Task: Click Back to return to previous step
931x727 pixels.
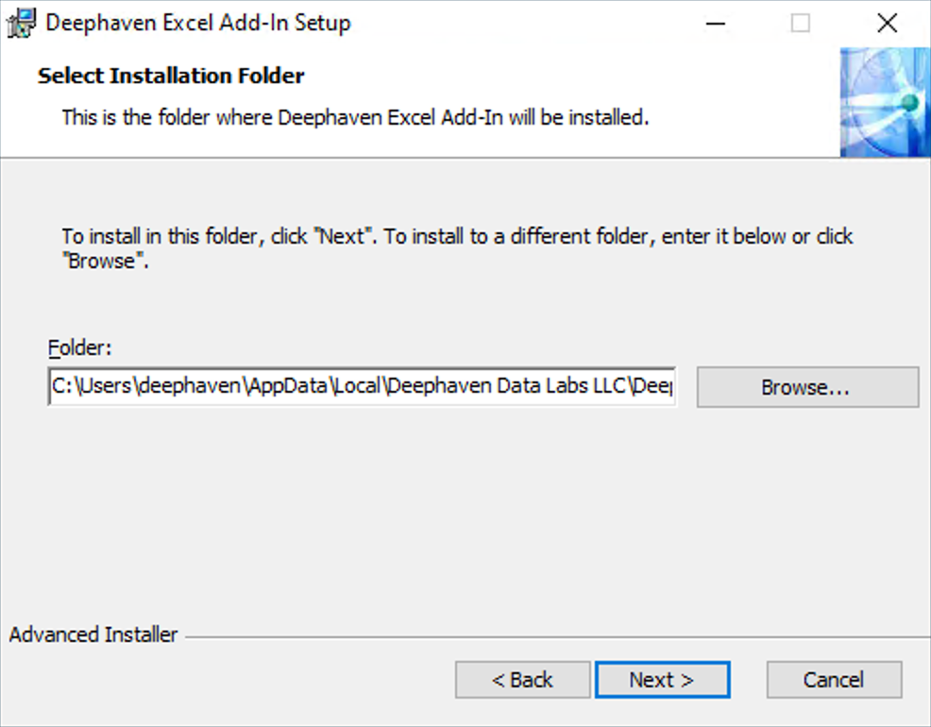Action: click(x=522, y=679)
